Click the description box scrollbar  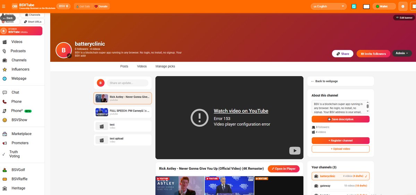[x=368, y=106]
